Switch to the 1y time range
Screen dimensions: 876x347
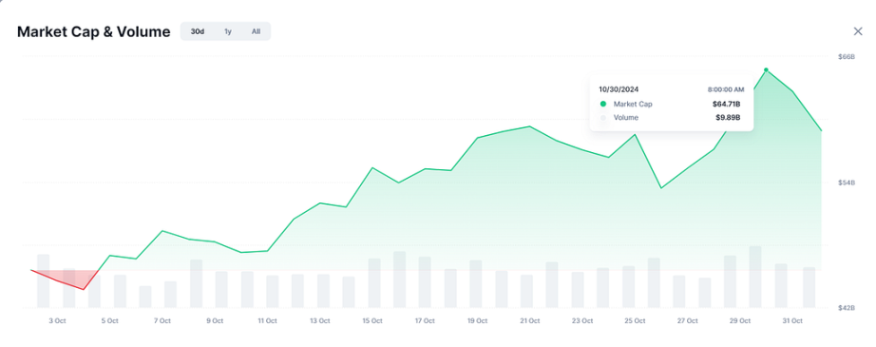coord(228,31)
